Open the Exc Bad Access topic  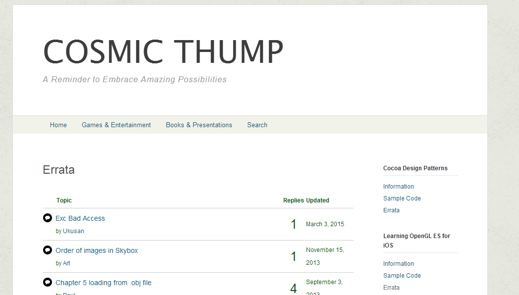pos(80,218)
